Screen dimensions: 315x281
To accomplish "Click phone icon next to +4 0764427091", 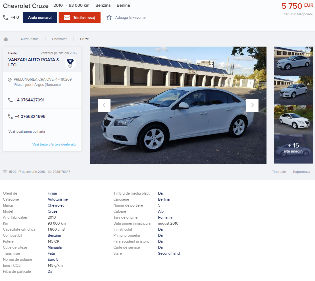I will pos(10,100).
